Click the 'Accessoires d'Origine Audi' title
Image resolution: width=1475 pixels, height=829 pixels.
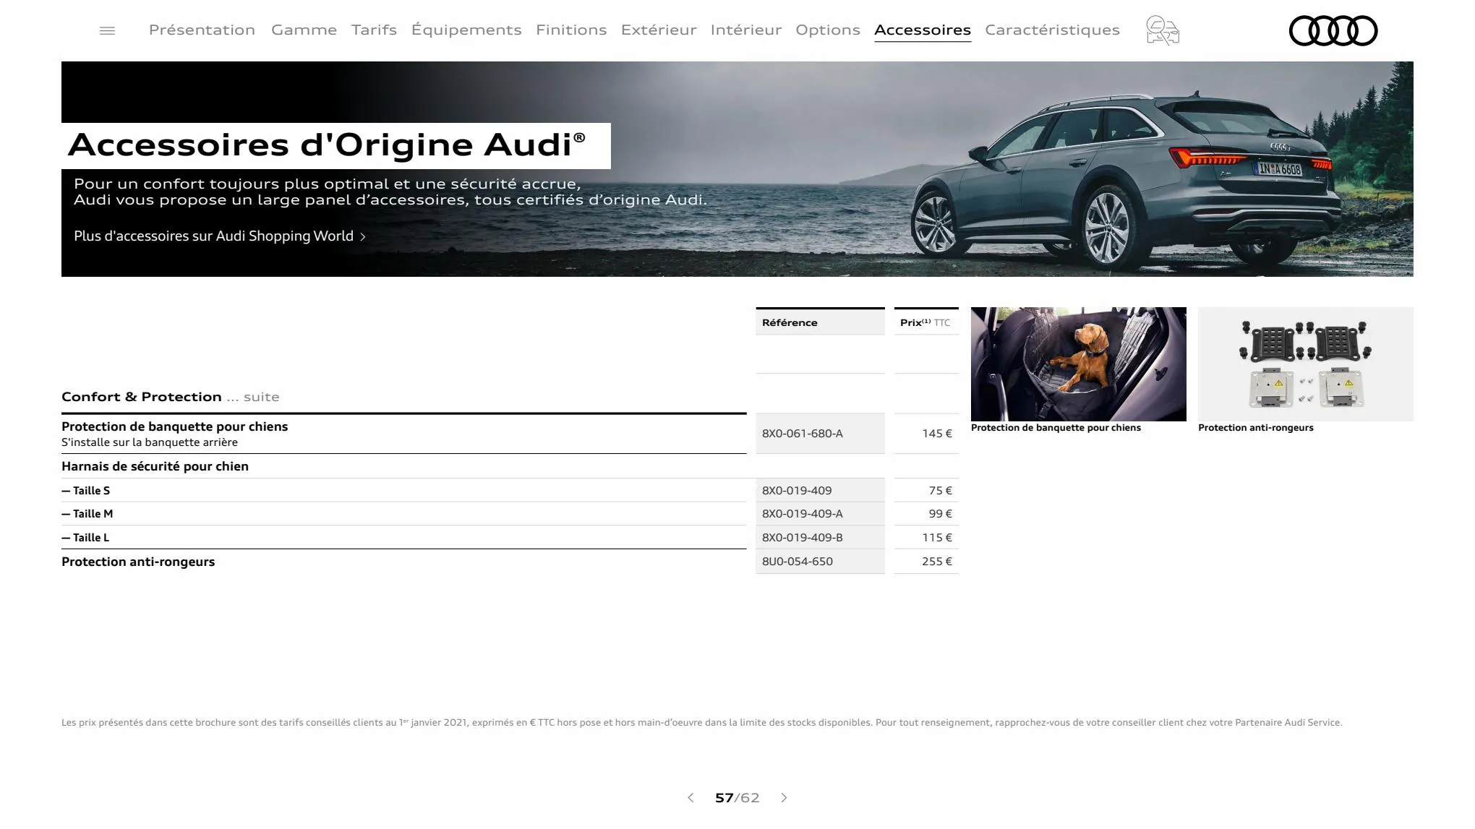[x=327, y=145]
